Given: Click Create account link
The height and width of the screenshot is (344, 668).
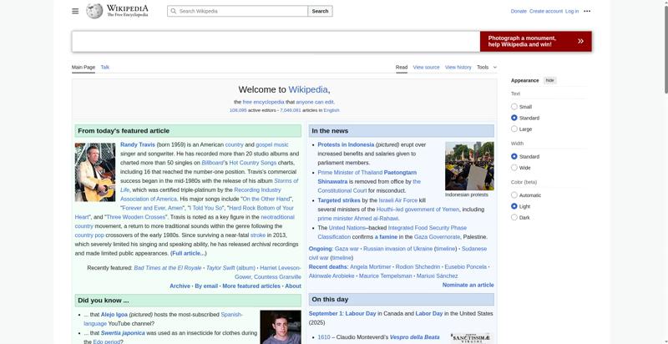Looking at the screenshot, I should click(x=546, y=11).
